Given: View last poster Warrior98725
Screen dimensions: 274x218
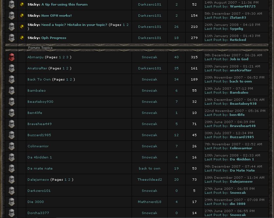Looking at the screenshot, I should [243, 7].
